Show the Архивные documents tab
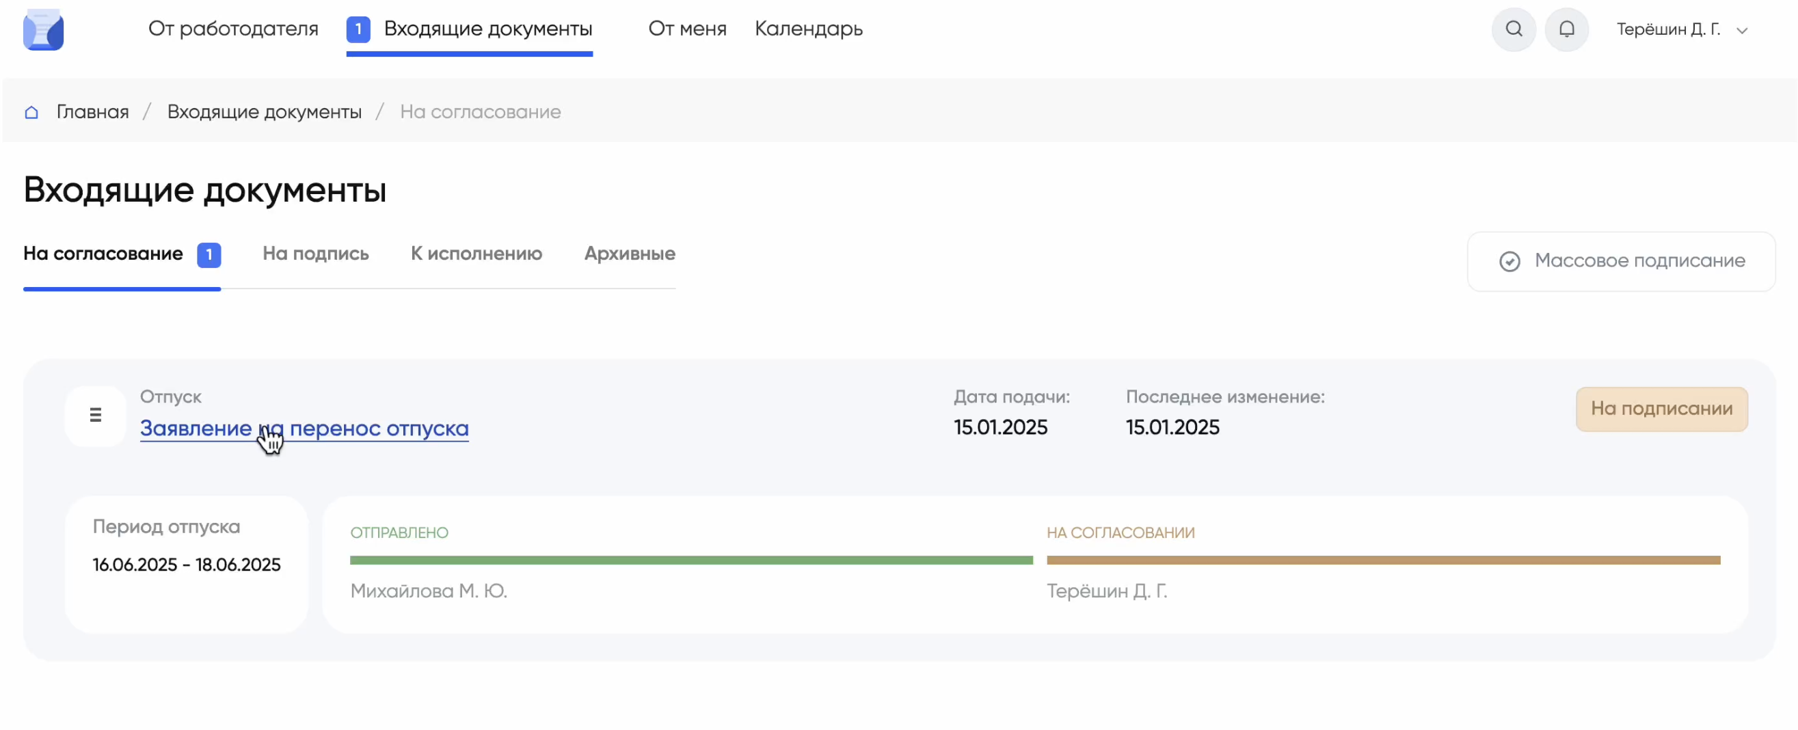The height and width of the screenshot is (730, 1798). pyautogui.click(x=629, y=254)
